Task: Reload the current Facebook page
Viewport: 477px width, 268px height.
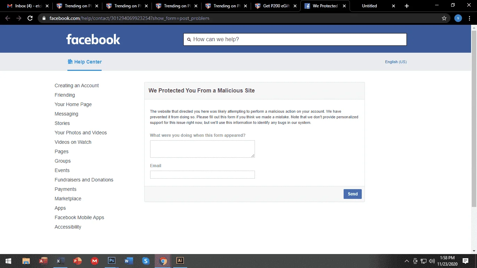Action: click(x=30, y=18)
